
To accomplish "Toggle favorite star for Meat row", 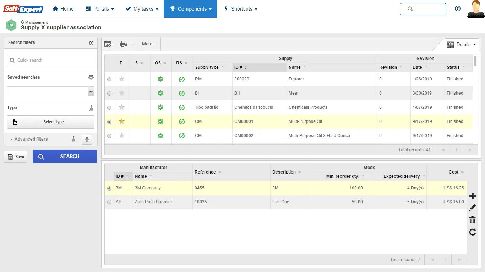I will 122,93.
